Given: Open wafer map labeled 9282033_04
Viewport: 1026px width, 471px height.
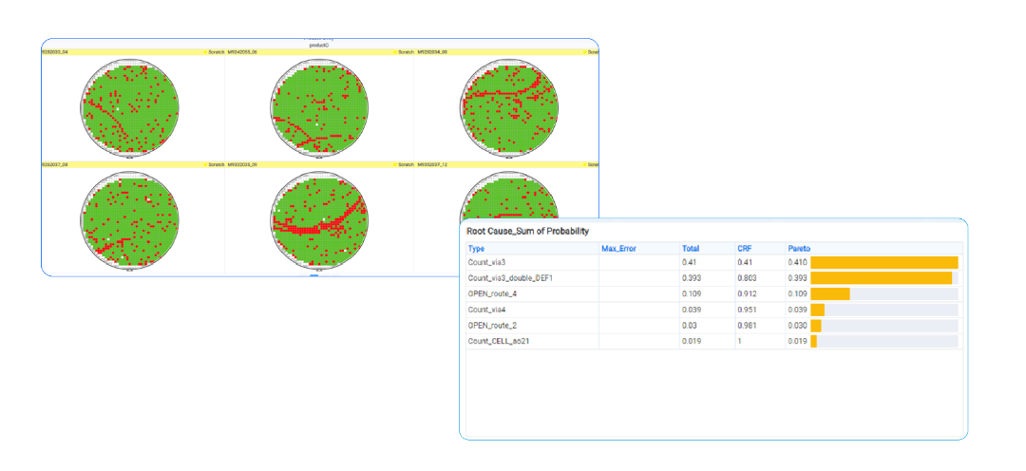Looking at the screenshot, I should click(x=129, y=108).
